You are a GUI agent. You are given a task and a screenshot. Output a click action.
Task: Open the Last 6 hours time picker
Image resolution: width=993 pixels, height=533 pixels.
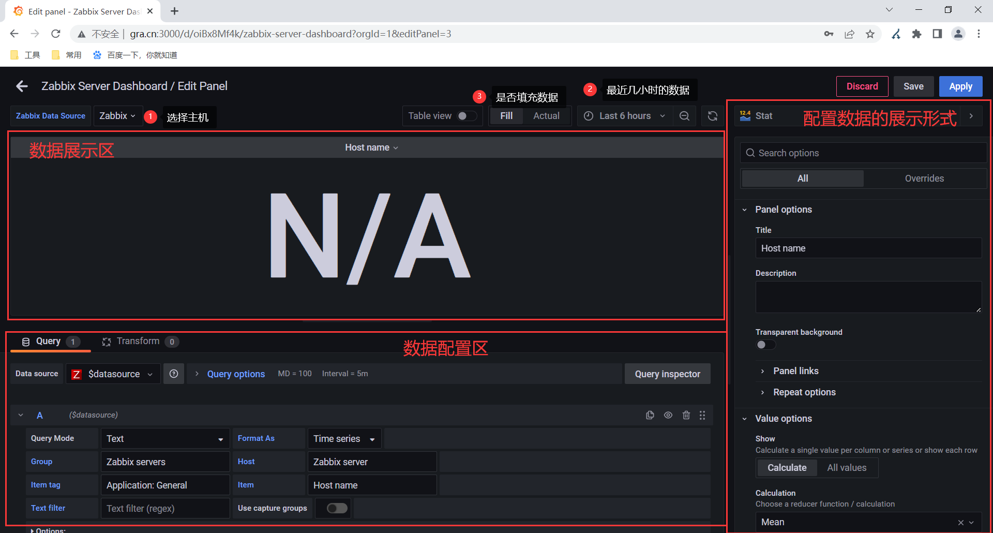point(625,116)
